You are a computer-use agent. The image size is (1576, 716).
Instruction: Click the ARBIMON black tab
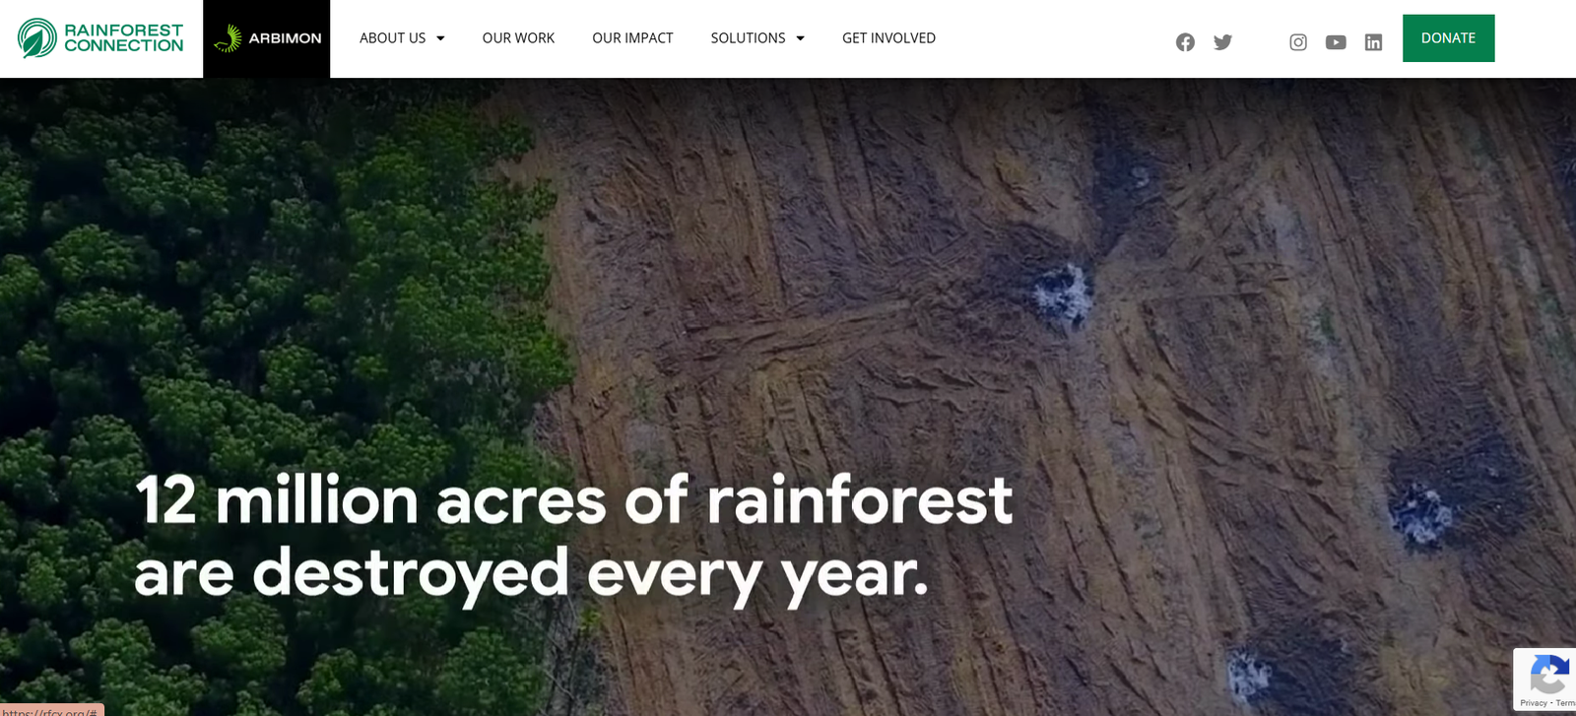pyautogui.click(x=266, y=38)
